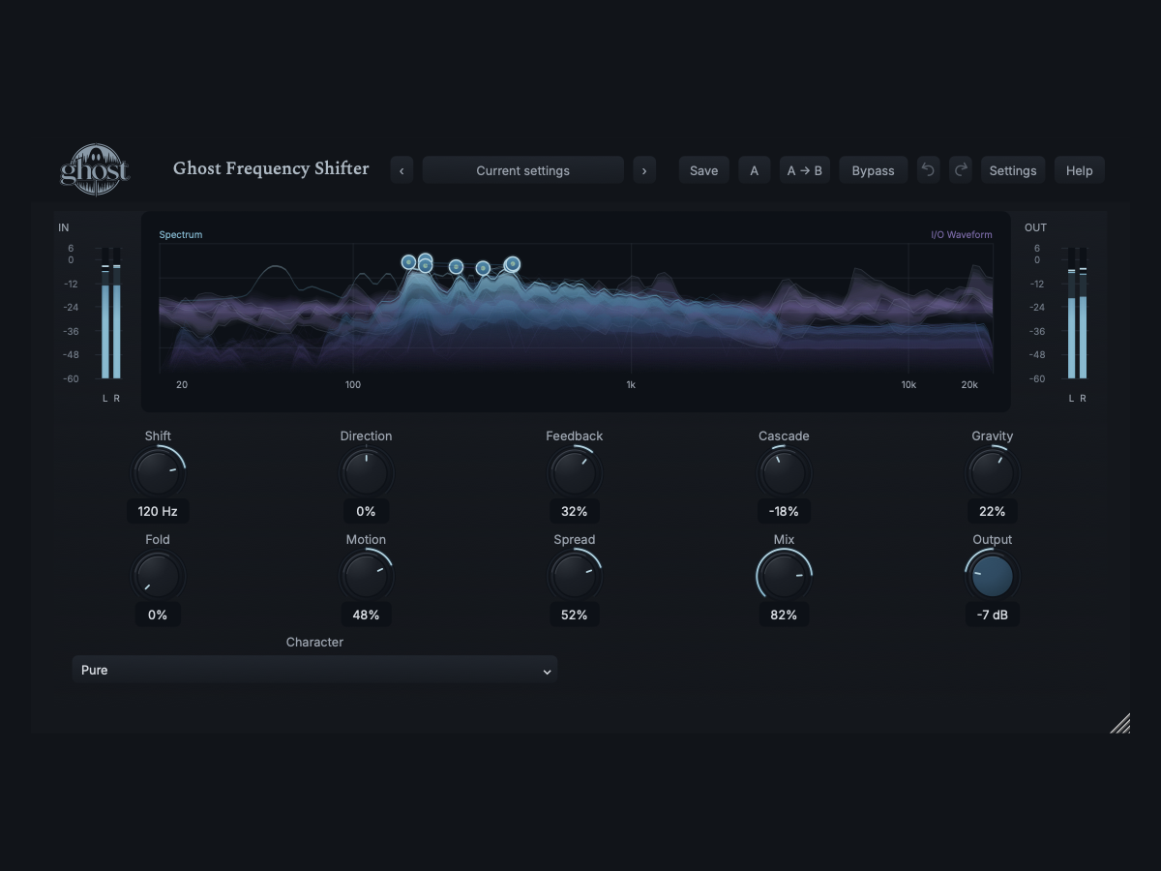Switch to the Spectrum view label
1161x871 pixels.
181,234
